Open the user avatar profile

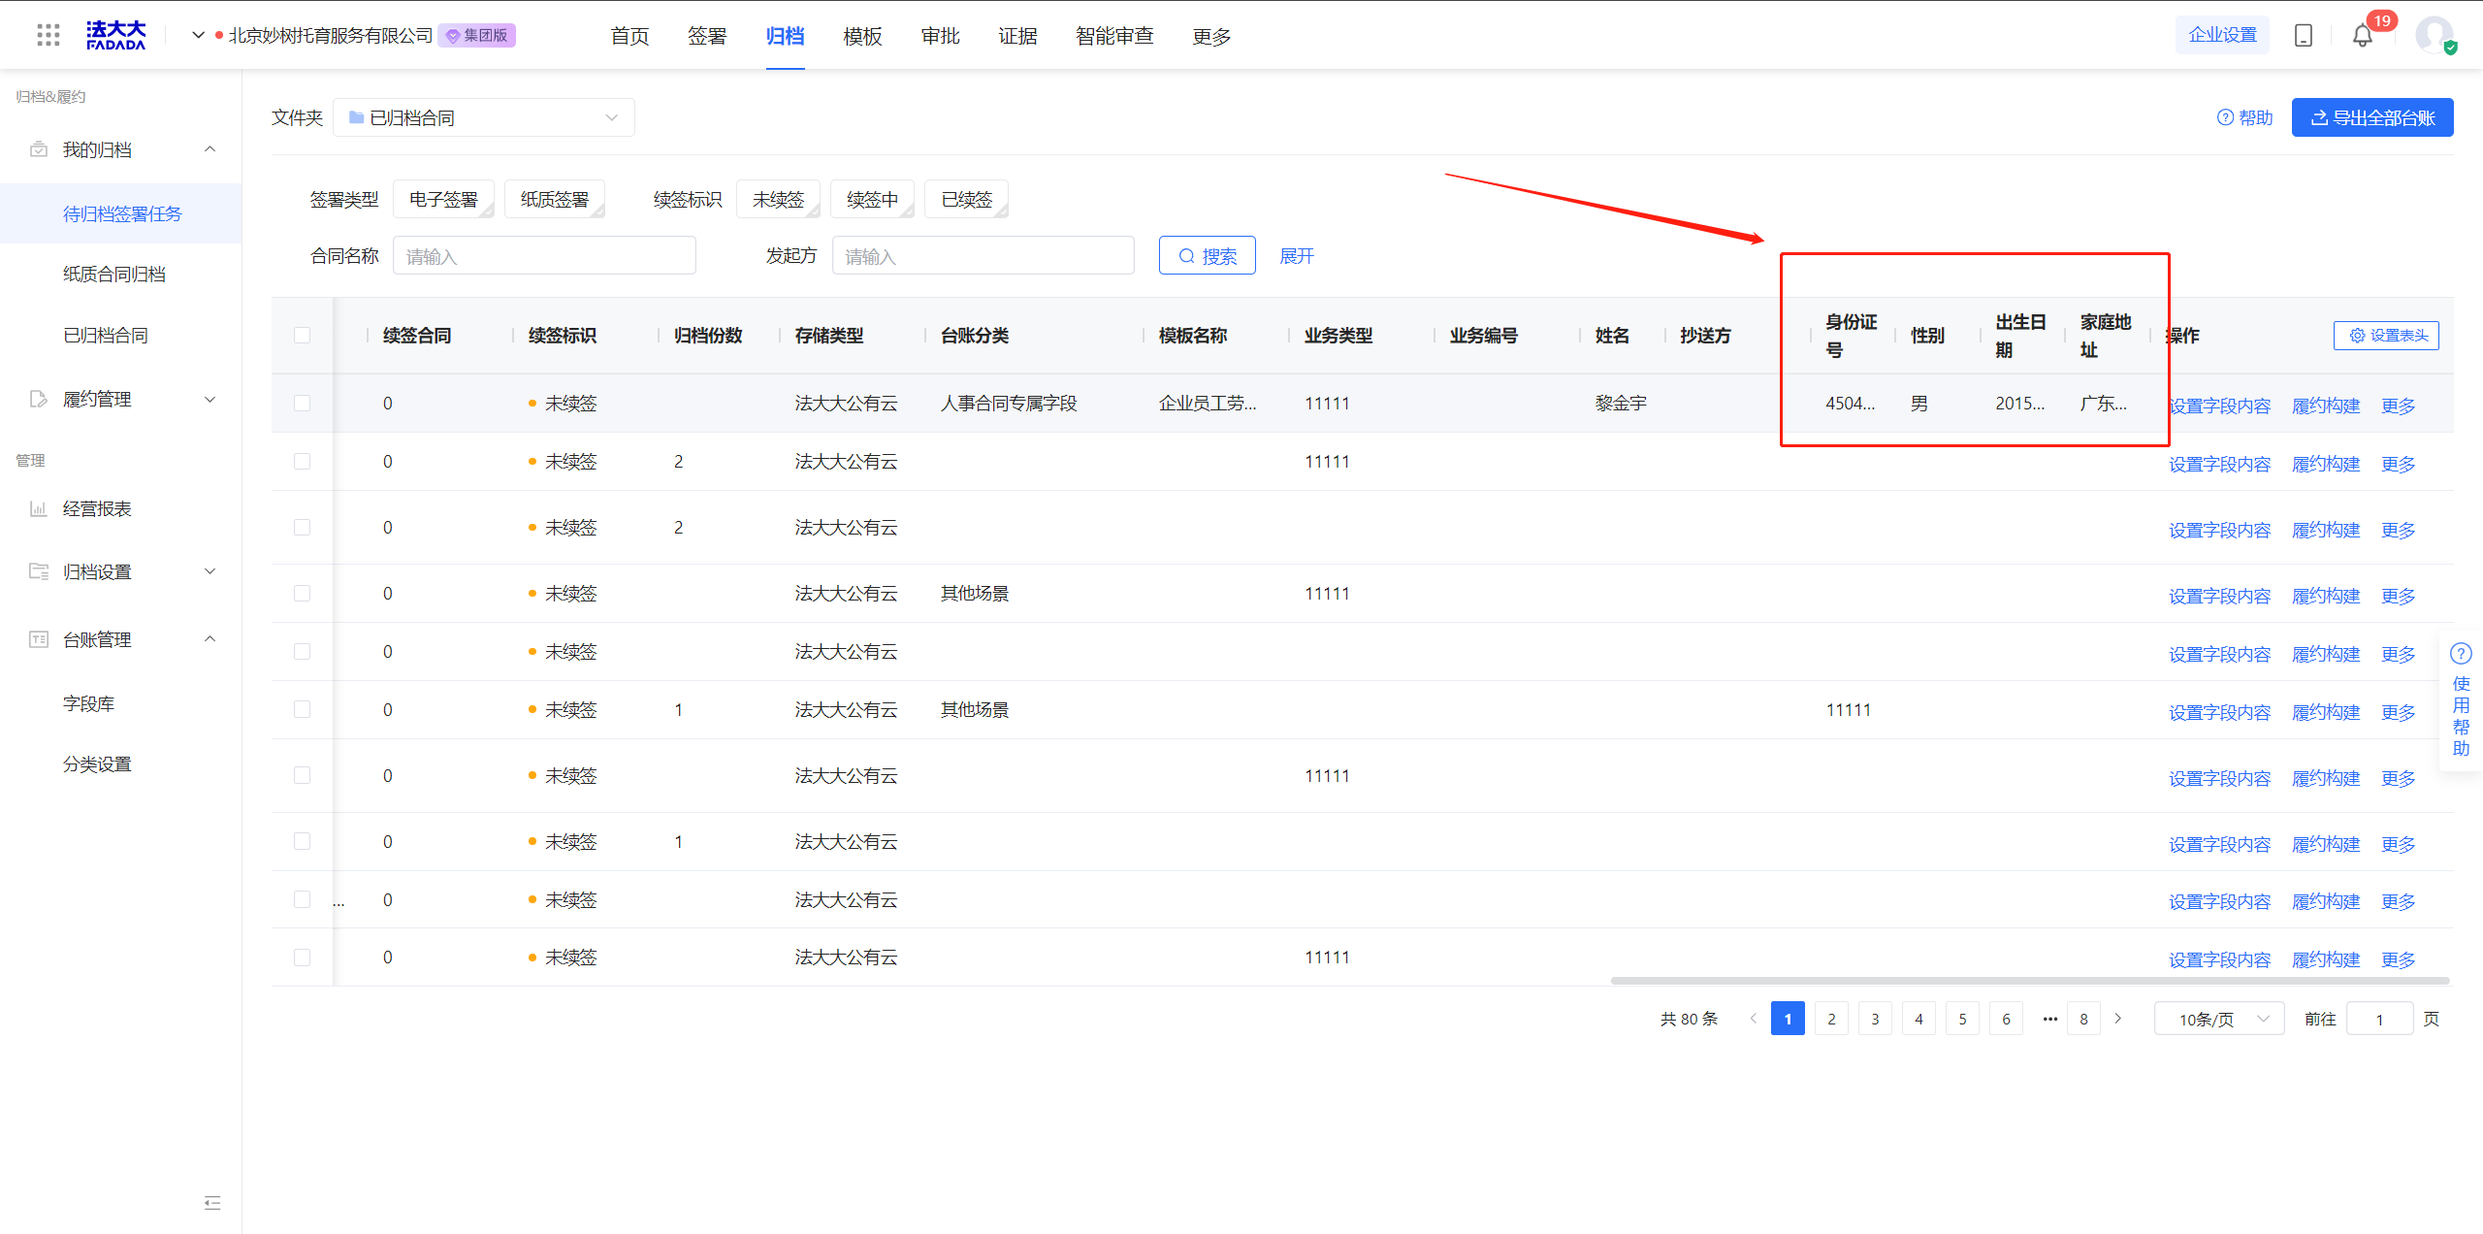(x=2435, y=36)
